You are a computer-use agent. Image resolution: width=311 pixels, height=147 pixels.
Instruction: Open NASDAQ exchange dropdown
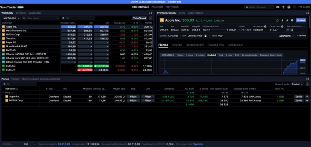coord(286,36)
